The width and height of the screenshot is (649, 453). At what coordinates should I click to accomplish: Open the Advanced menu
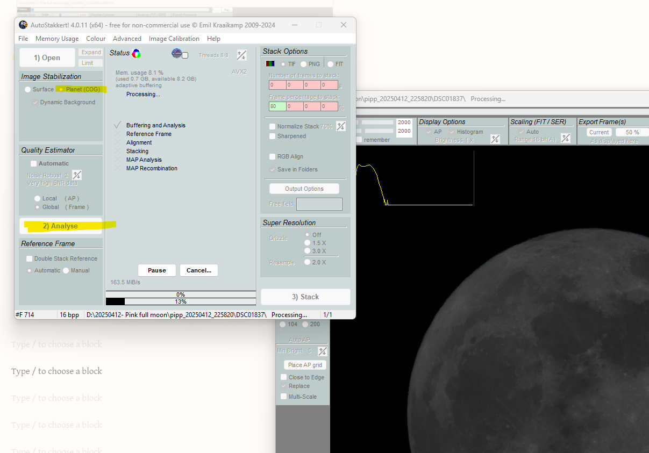(x=127, y=38)
